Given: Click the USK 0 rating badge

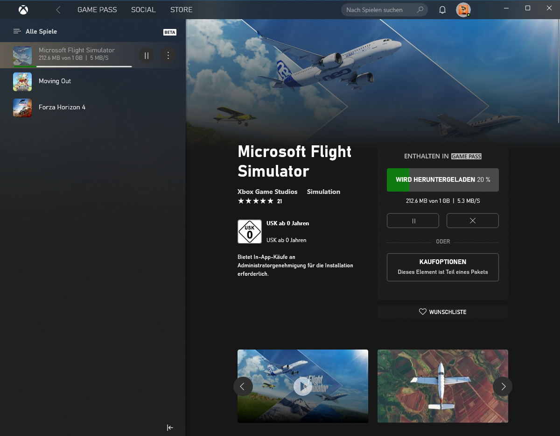Looking at the screenshot, I should pyautogui.click(x=249, y=232).
